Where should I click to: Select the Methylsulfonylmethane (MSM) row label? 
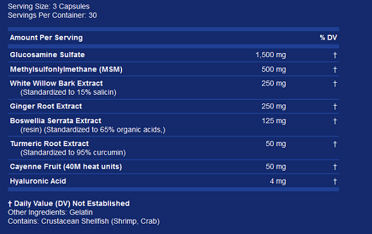pos(66,69)
